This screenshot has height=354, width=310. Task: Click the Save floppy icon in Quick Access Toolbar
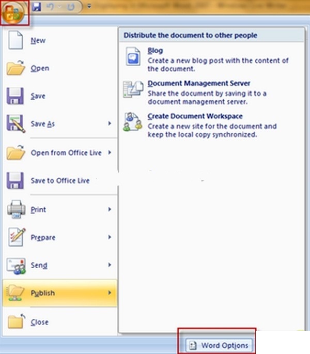click(x=37, y=7)
